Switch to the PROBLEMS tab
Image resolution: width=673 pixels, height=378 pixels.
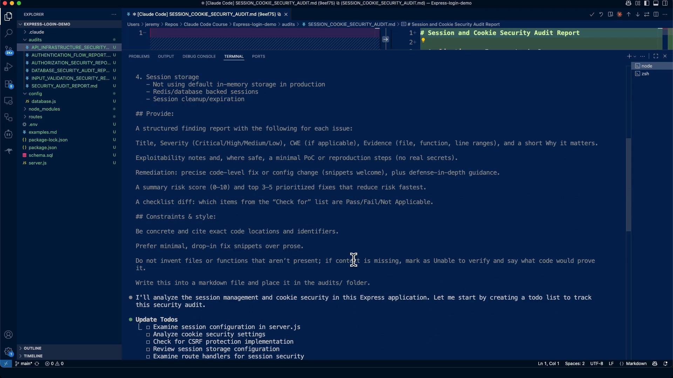pyautogui.click(x=139, y=56)
